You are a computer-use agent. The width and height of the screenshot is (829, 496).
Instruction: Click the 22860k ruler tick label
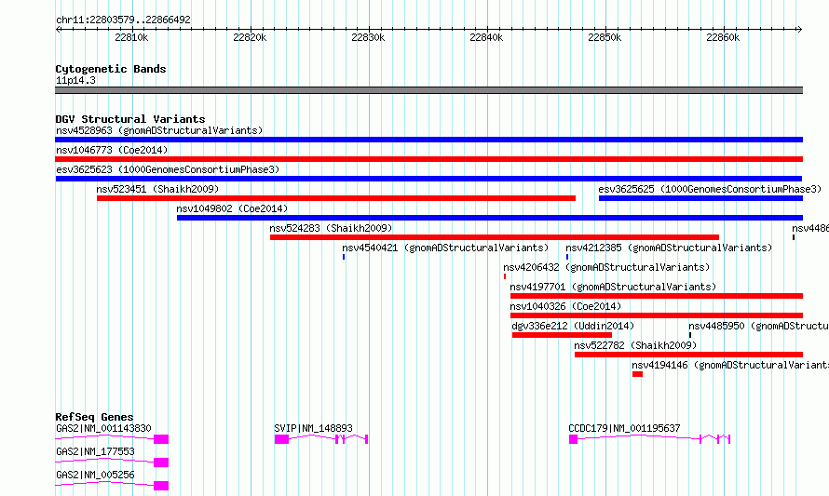point(723,38)
